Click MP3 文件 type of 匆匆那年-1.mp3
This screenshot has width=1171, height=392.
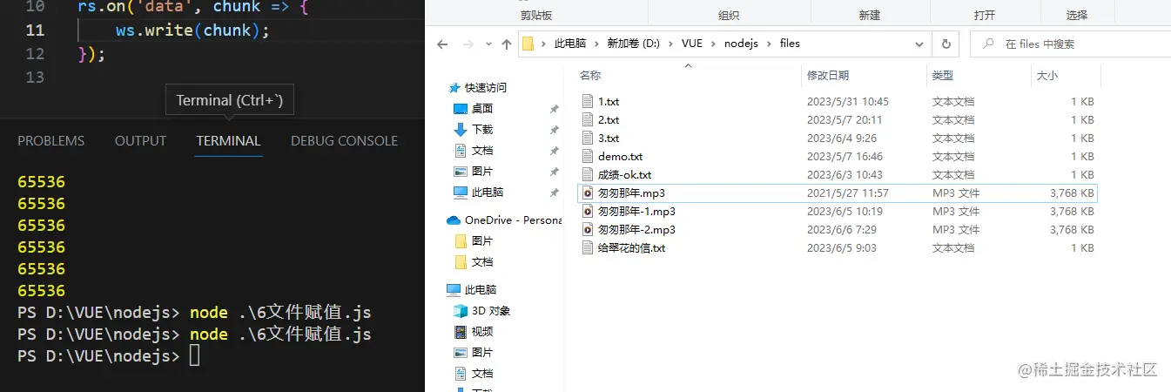956,211
